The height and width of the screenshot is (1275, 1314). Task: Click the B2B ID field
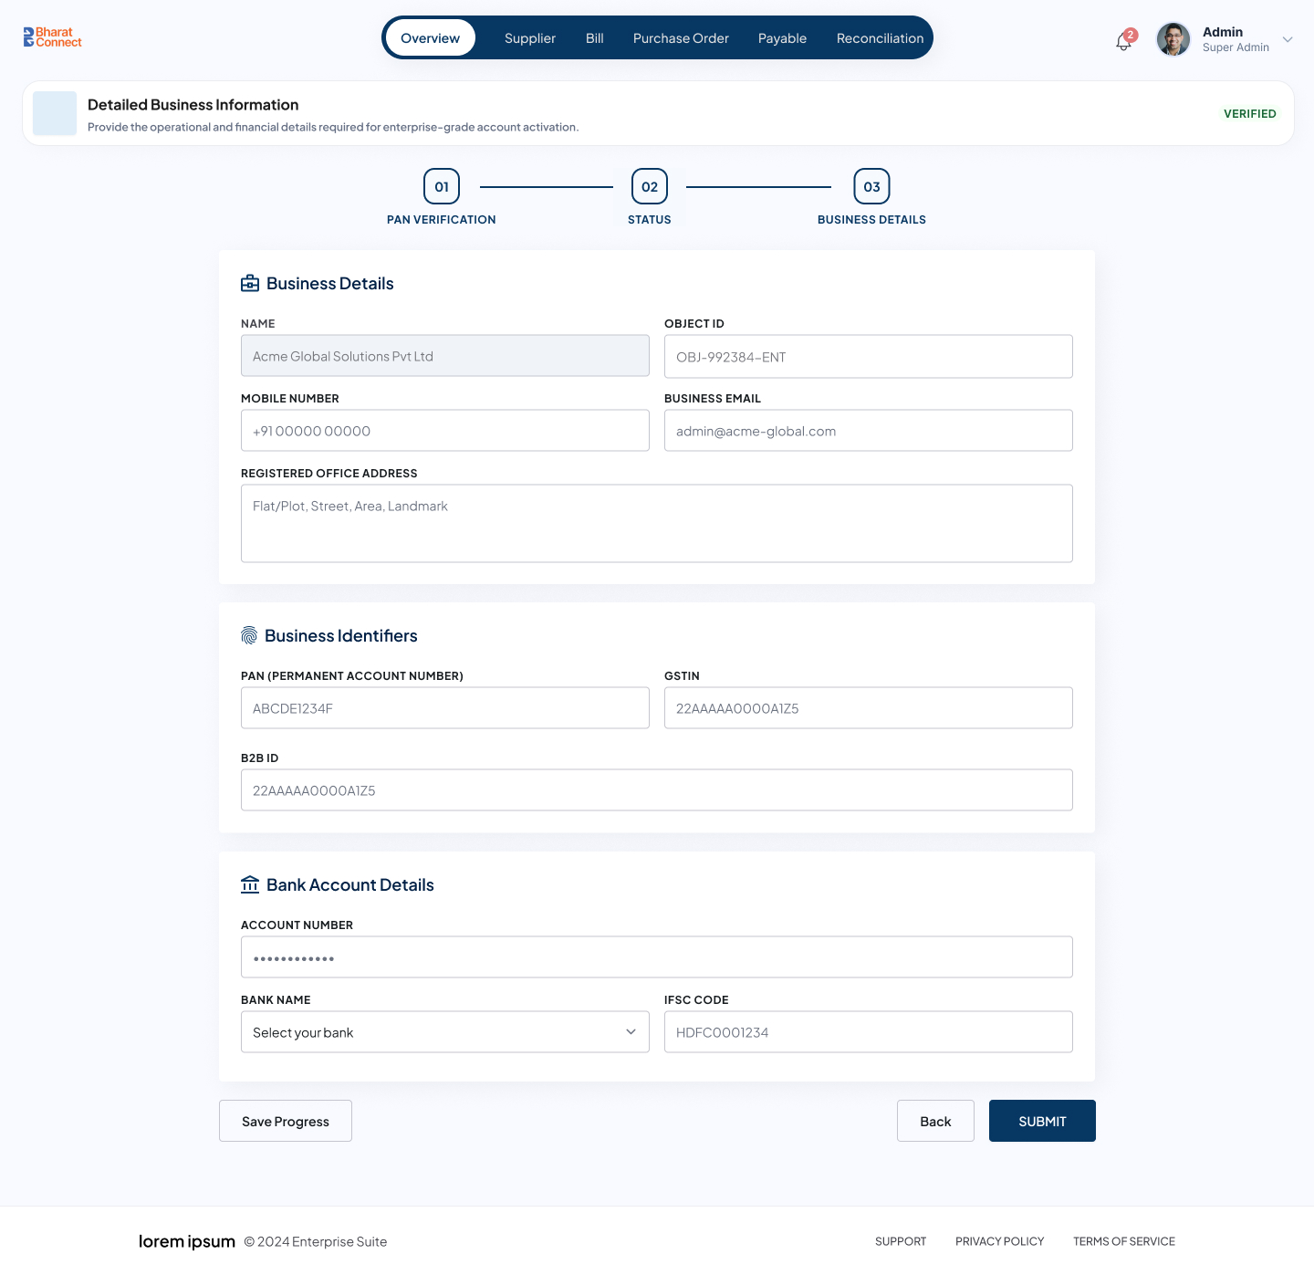(x=657, y=790)
